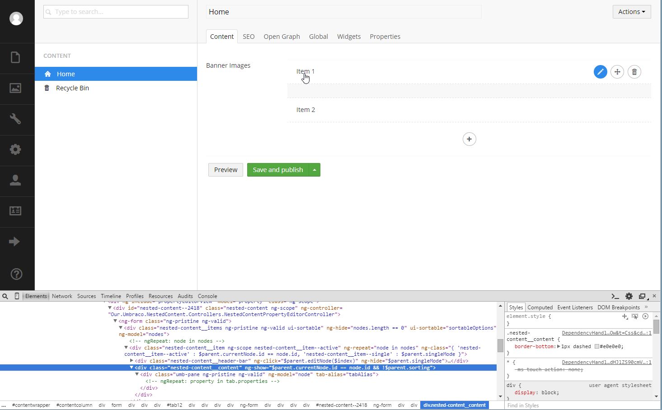Open the Settings wrench section
Image resolution: width=662 pixels, height=410 pixels.
point(15,119)
